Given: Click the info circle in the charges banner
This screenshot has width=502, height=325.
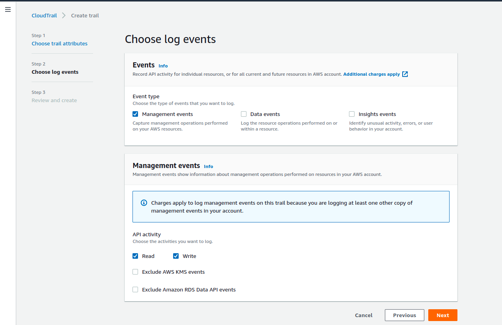Looking at the screenshot, I should (144, 202).
